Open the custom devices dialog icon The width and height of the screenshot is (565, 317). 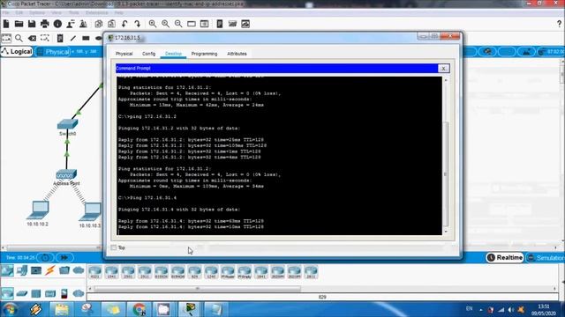[204, 24]
